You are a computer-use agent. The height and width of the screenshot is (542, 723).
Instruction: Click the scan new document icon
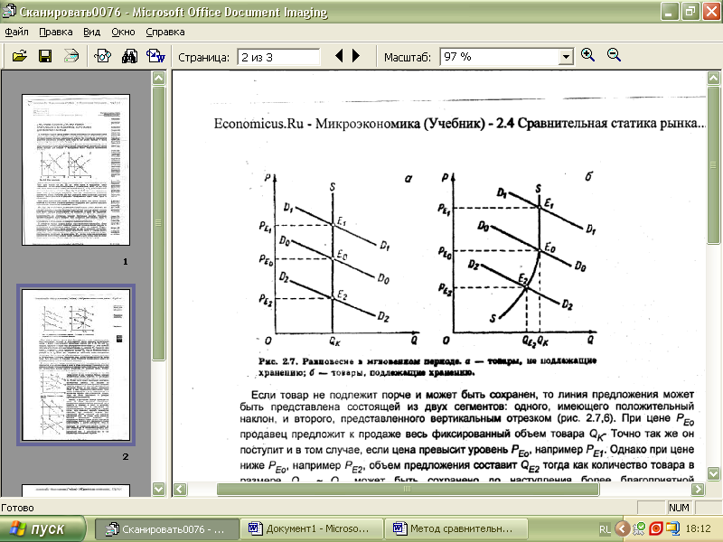71,56
